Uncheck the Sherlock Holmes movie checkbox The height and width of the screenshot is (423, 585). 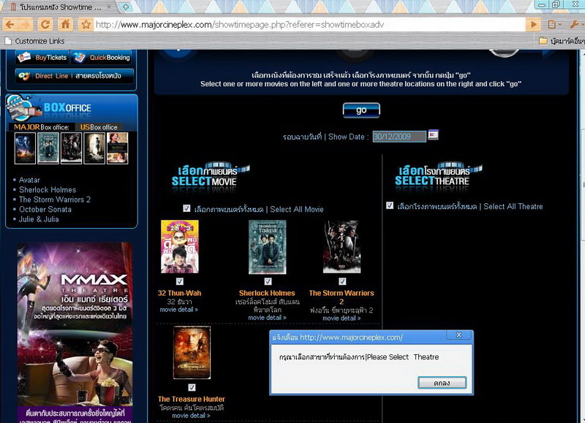pos(268,281)
